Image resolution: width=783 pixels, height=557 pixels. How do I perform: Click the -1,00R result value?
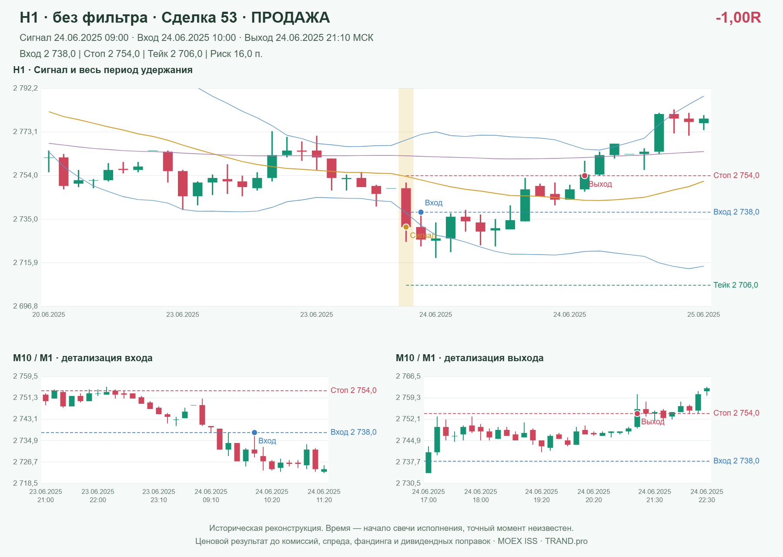tap(738, 17)
